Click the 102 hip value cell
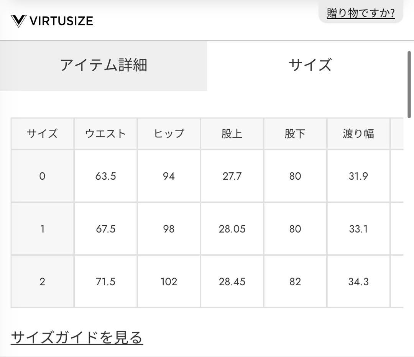Screen dimensions: 414x357 coord(169,282)
